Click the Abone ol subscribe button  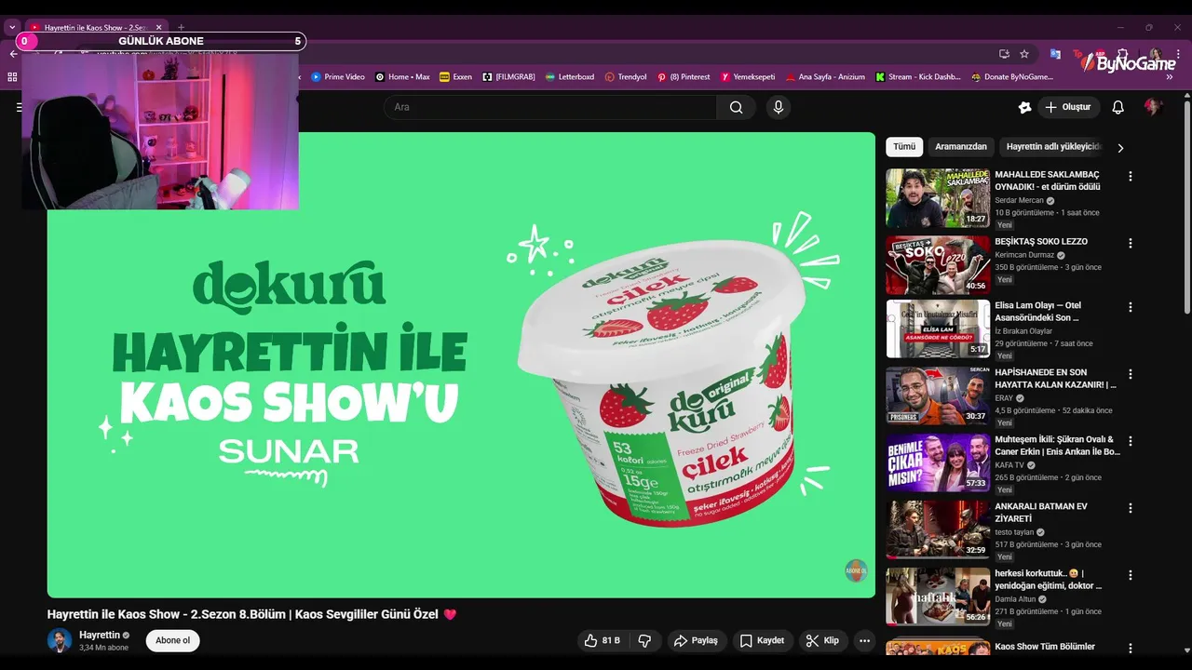click(x=172, y=640)
